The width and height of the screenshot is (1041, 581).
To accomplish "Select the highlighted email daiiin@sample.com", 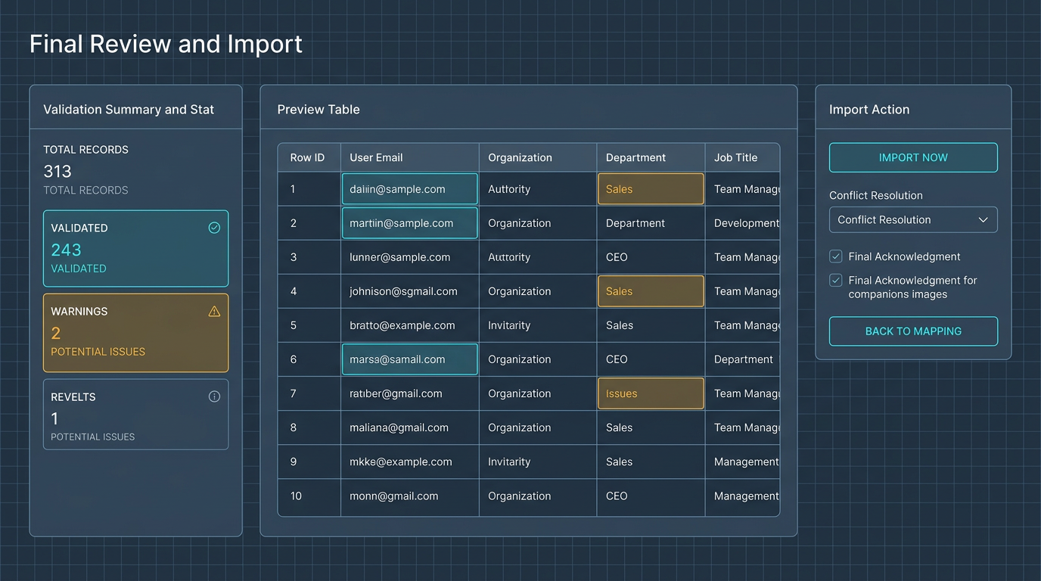I will (409, 188).
